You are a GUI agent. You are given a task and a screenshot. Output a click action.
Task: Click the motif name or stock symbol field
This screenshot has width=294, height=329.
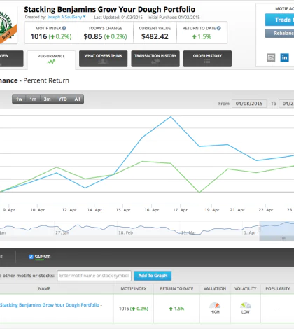point(94,276)
